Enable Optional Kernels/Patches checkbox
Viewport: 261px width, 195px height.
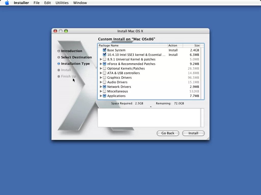click(105, 68)
